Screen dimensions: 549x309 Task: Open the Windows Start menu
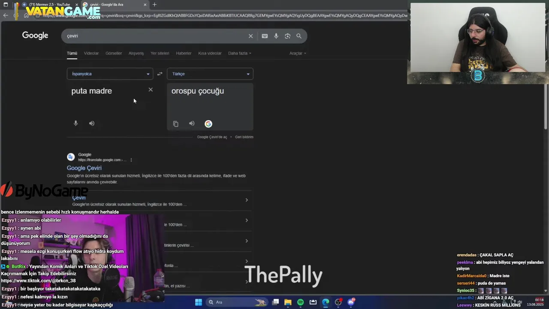[x=199, y=302]
